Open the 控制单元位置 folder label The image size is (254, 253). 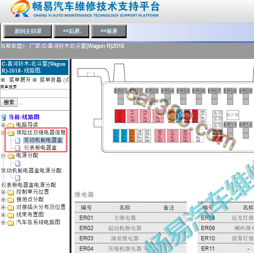[33, 192]
